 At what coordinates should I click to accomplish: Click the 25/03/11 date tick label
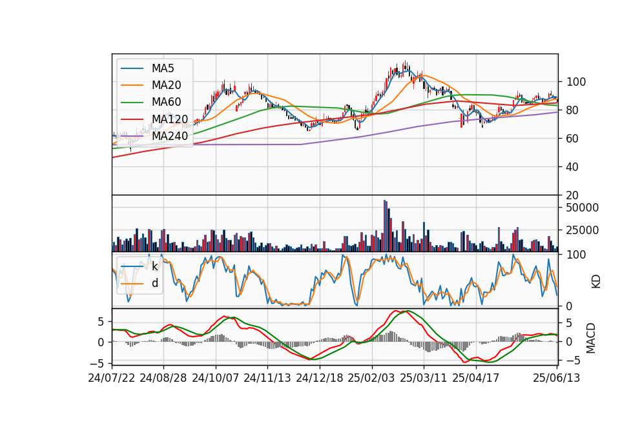pos(424,378)
